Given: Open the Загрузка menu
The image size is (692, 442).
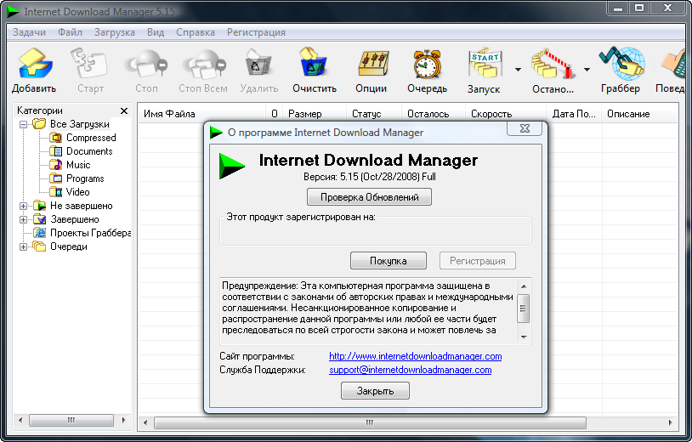Looking at the screenshot, I should (x=115, y=32).
